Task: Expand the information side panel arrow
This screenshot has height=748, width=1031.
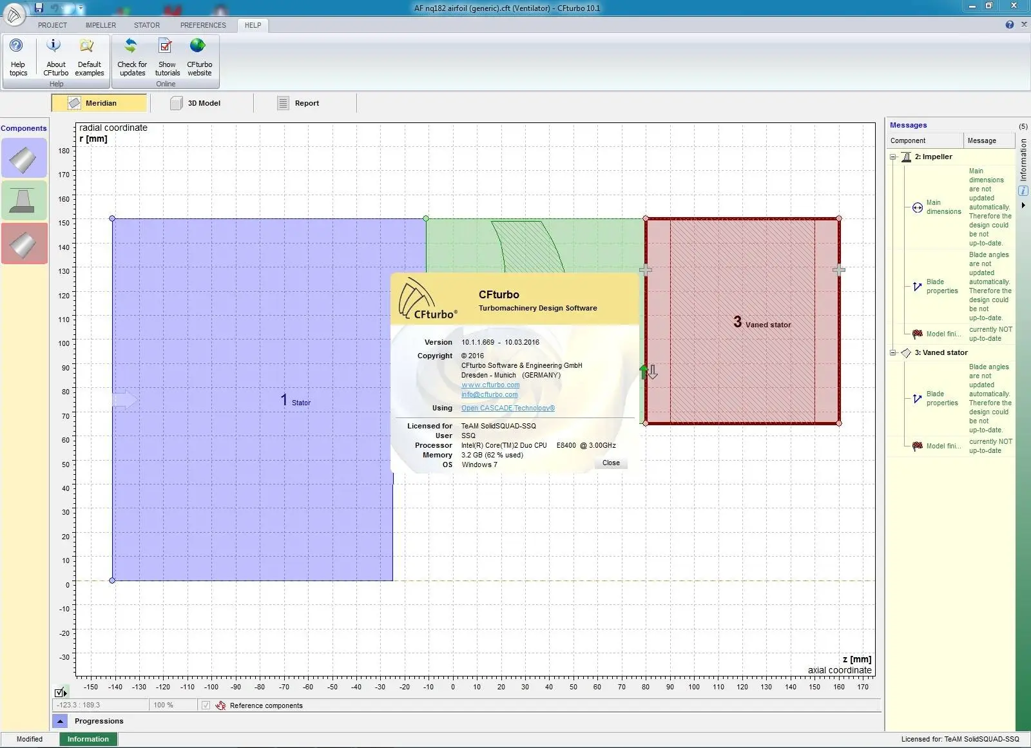Action: click(x=1023, y=206)
